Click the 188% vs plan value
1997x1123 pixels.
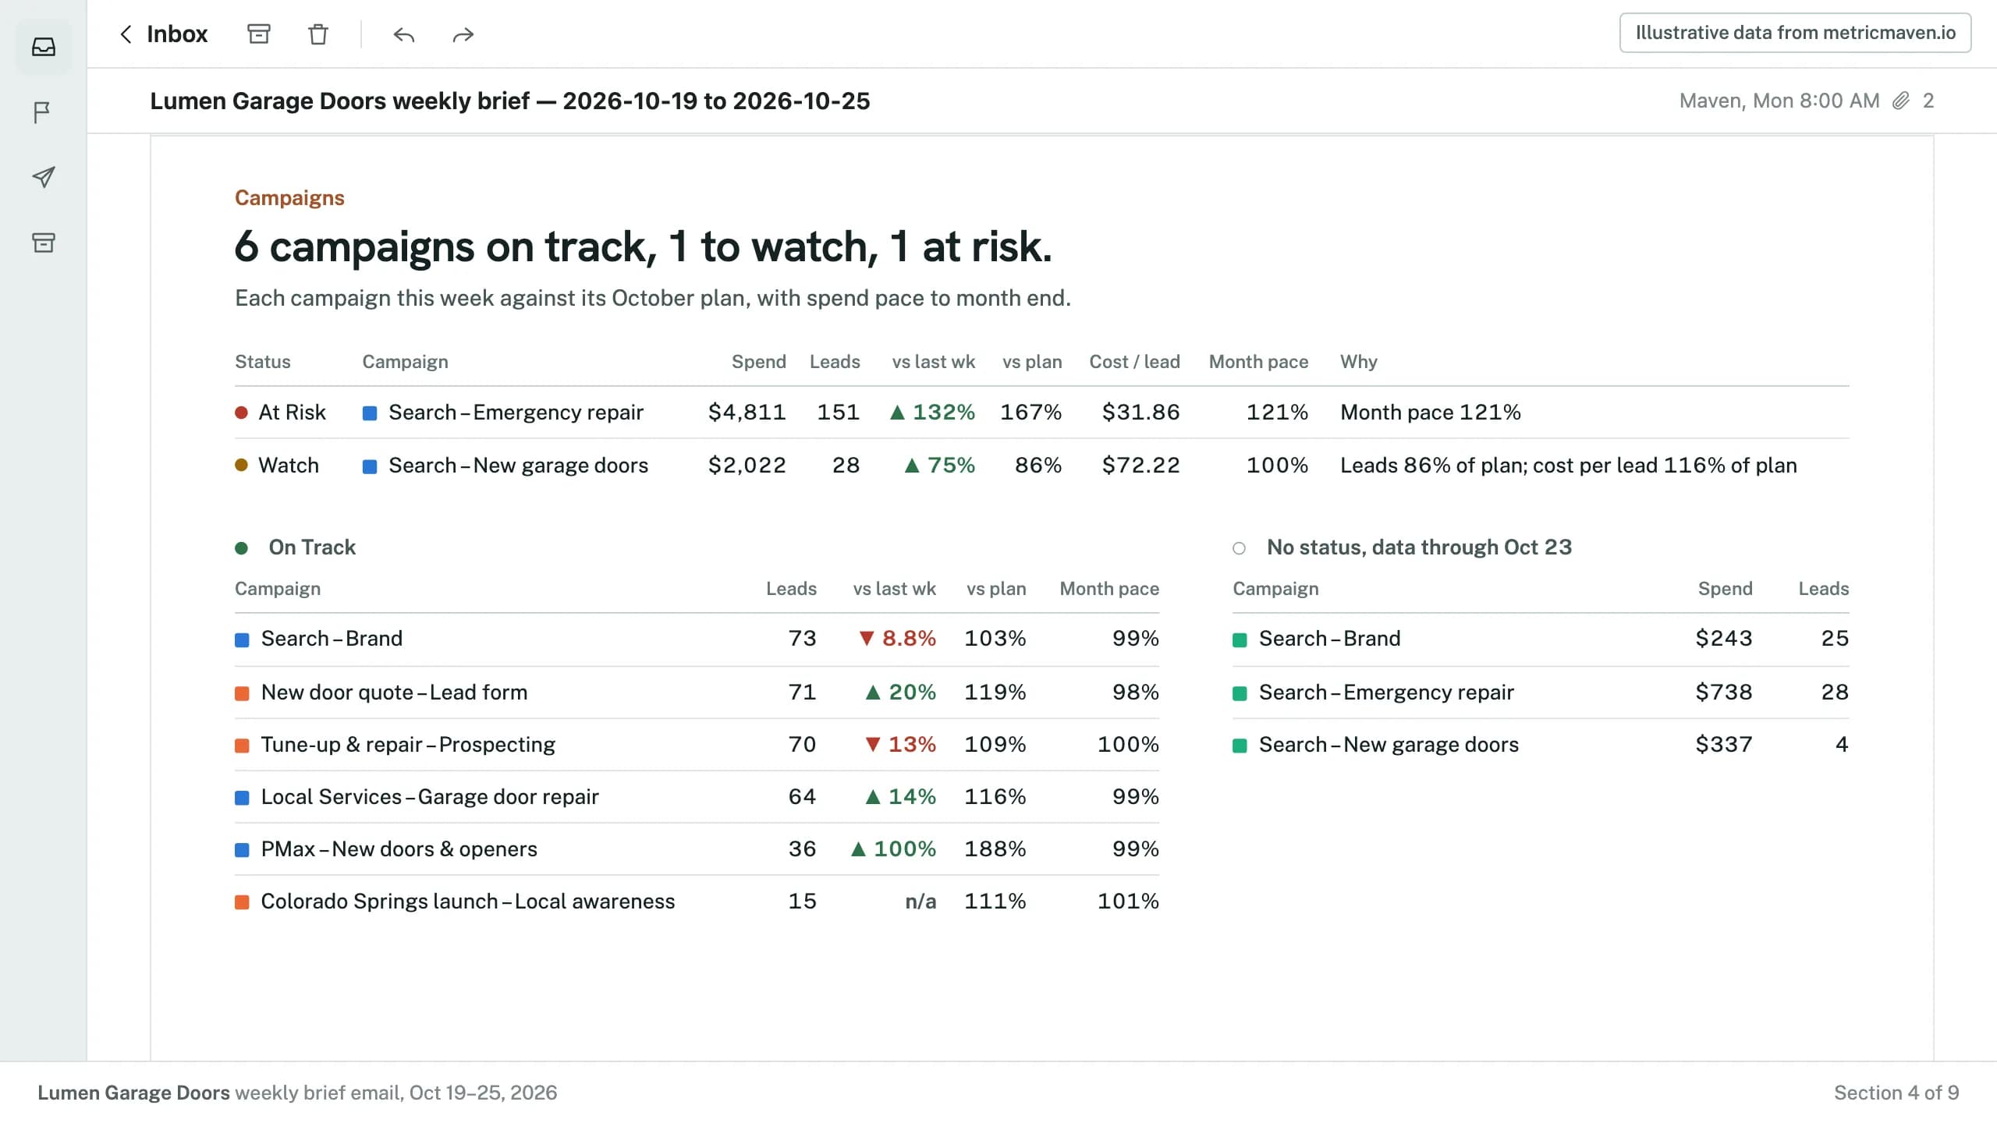tap(995, 849)
